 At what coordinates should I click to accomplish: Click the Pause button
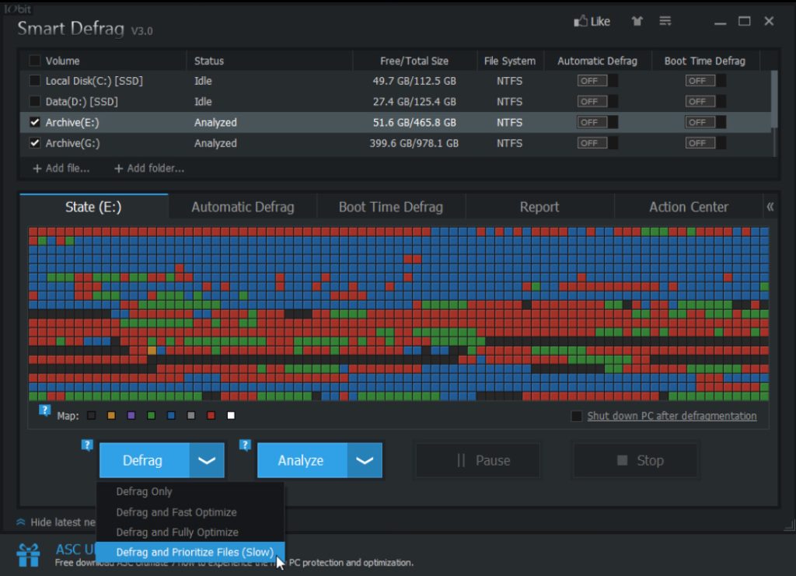coord(477,460)
